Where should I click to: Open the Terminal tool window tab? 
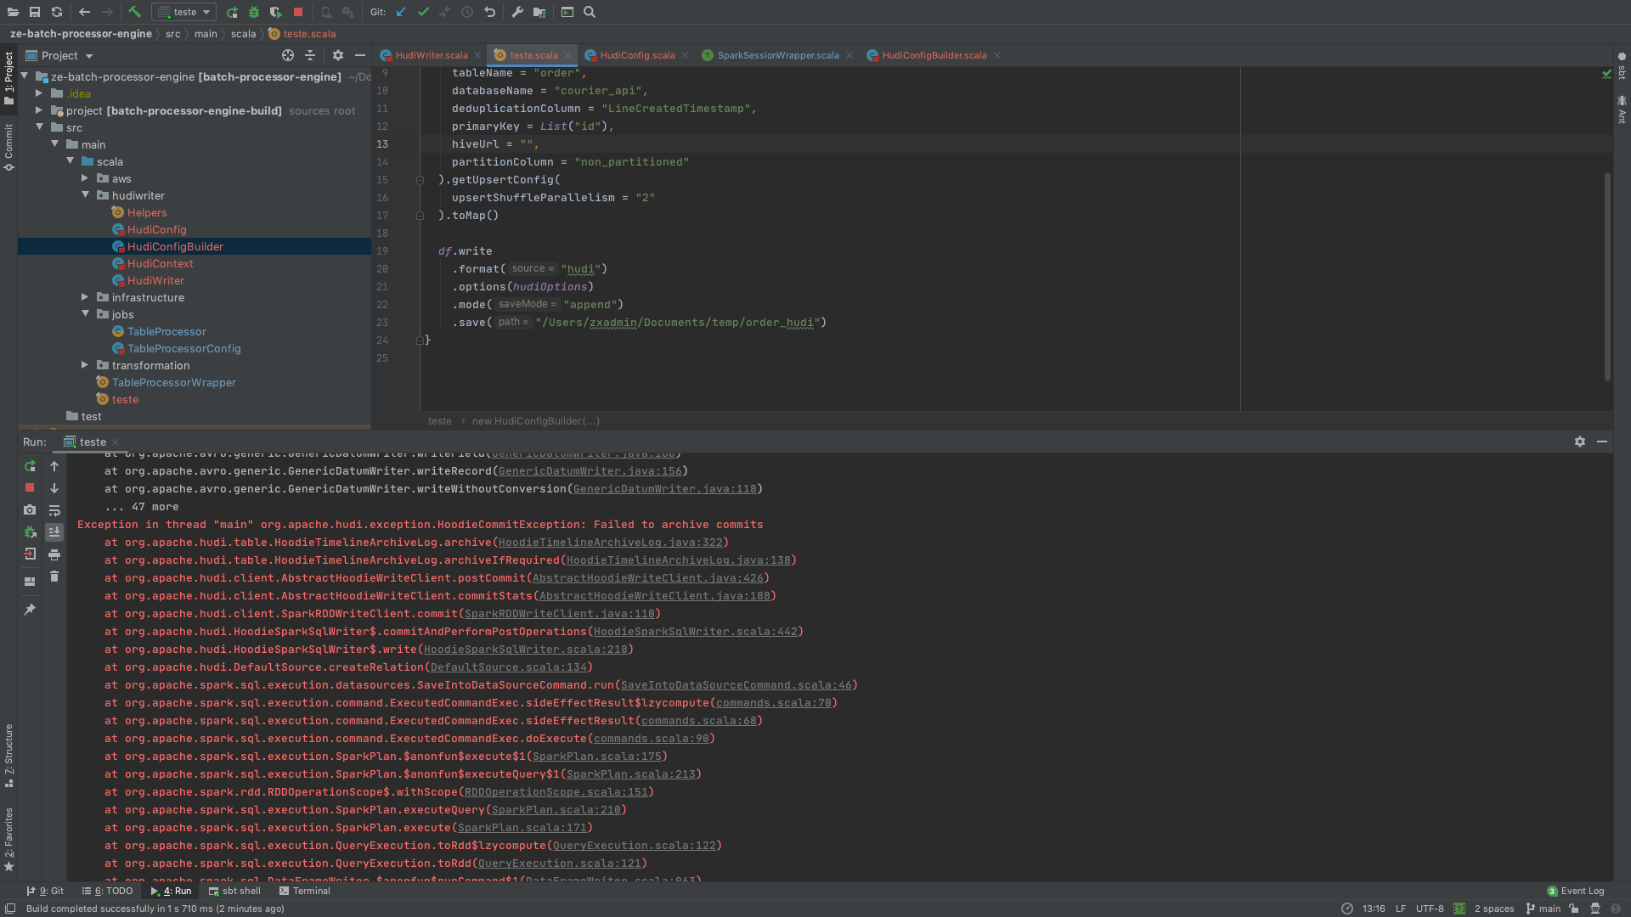pyautogui.click(x=304, y=891)
